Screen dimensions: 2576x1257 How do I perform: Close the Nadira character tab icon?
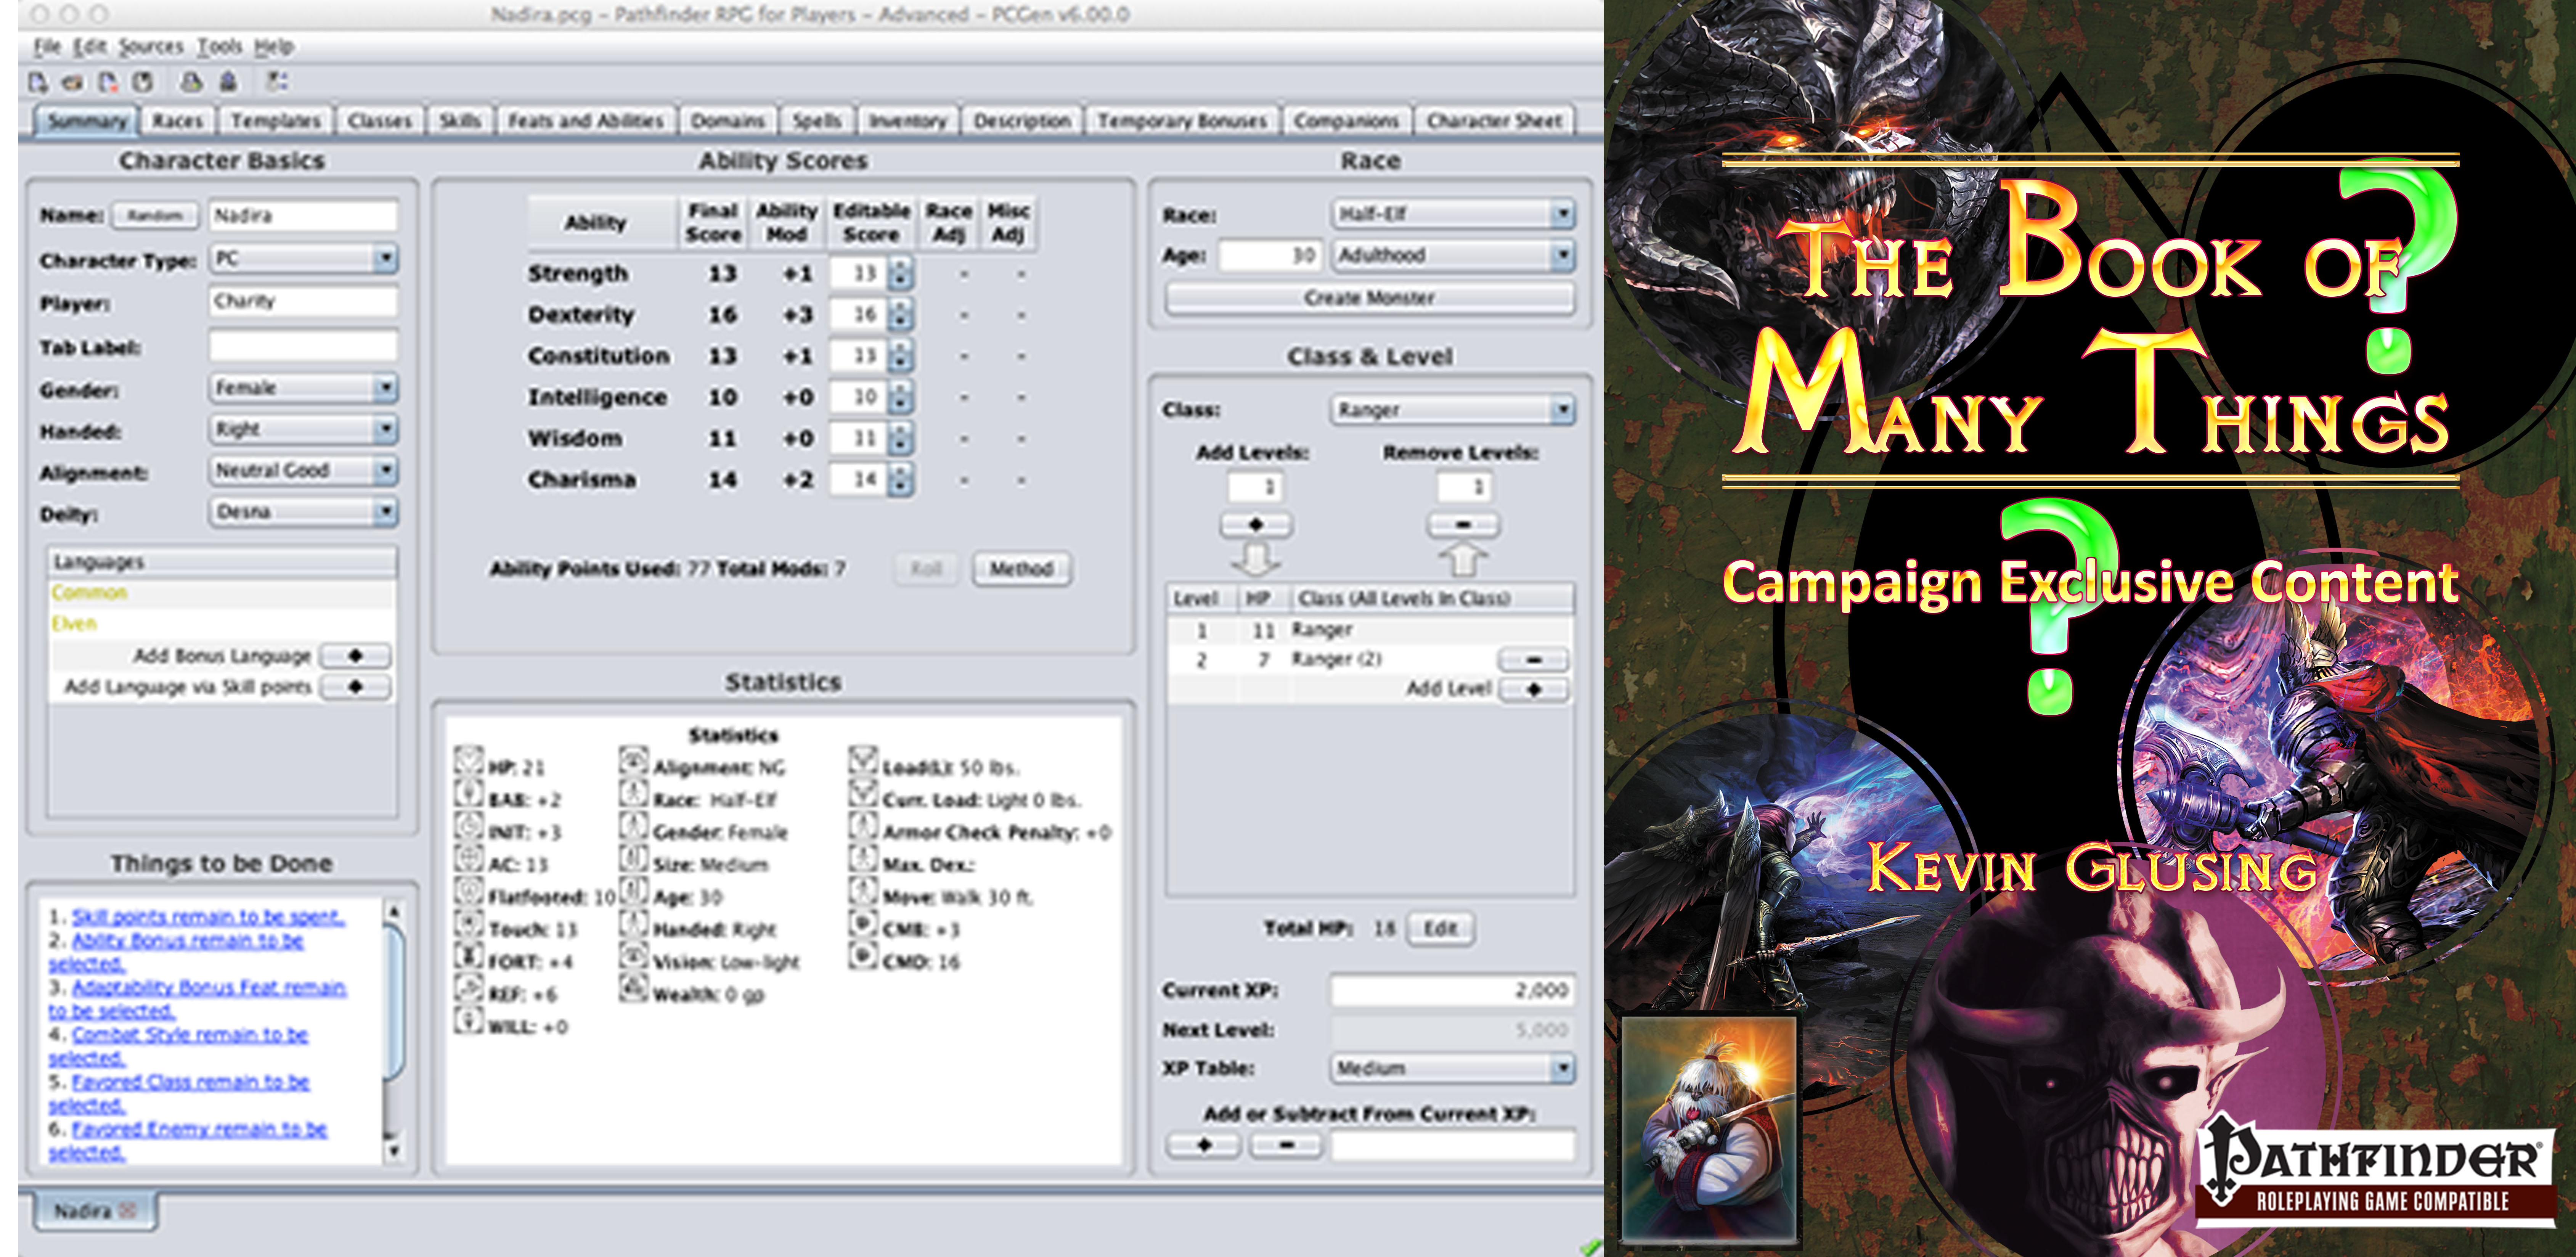point(127,1211)
